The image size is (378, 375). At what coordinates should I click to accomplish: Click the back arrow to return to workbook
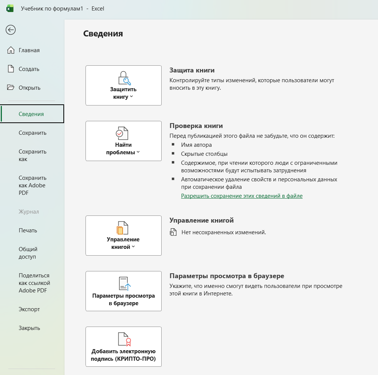(10, 30)
